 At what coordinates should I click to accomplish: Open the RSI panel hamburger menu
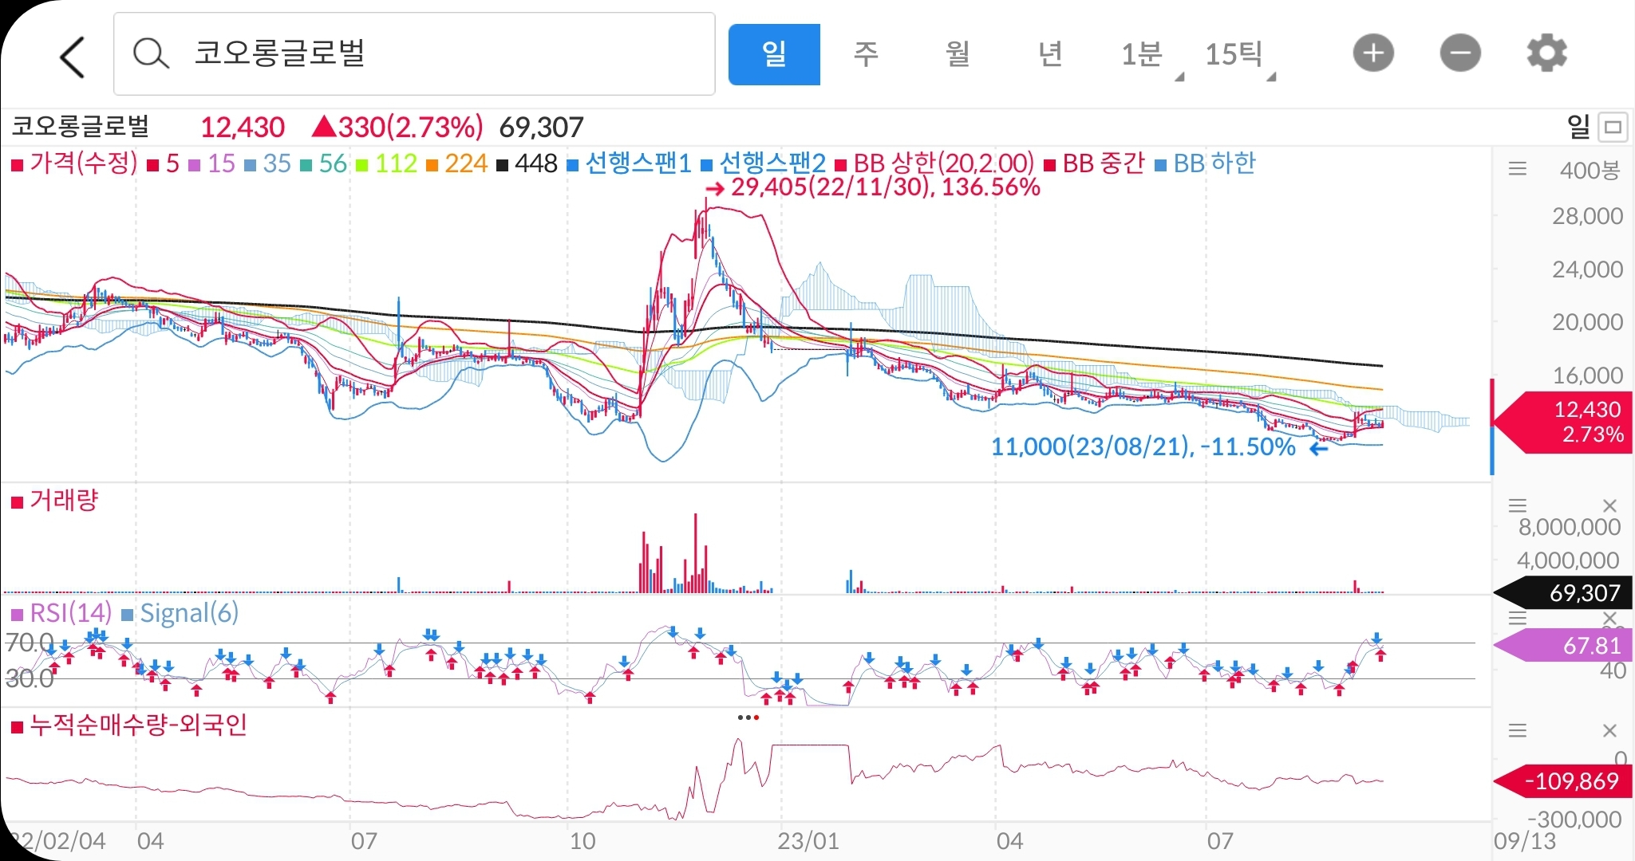pos(1517,618)
